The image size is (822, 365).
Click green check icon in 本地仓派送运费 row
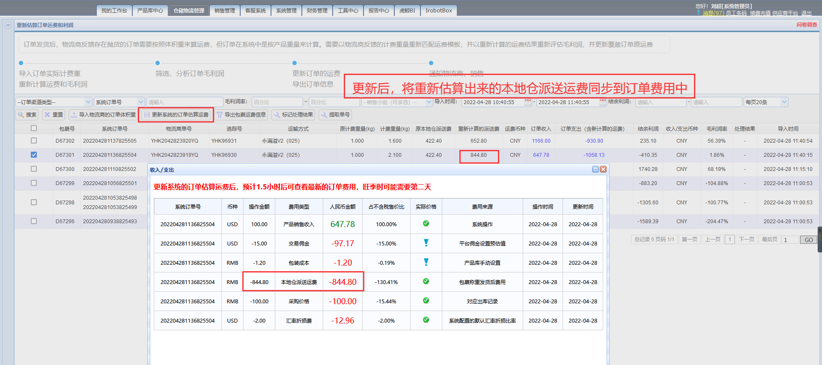click(426, 281)
